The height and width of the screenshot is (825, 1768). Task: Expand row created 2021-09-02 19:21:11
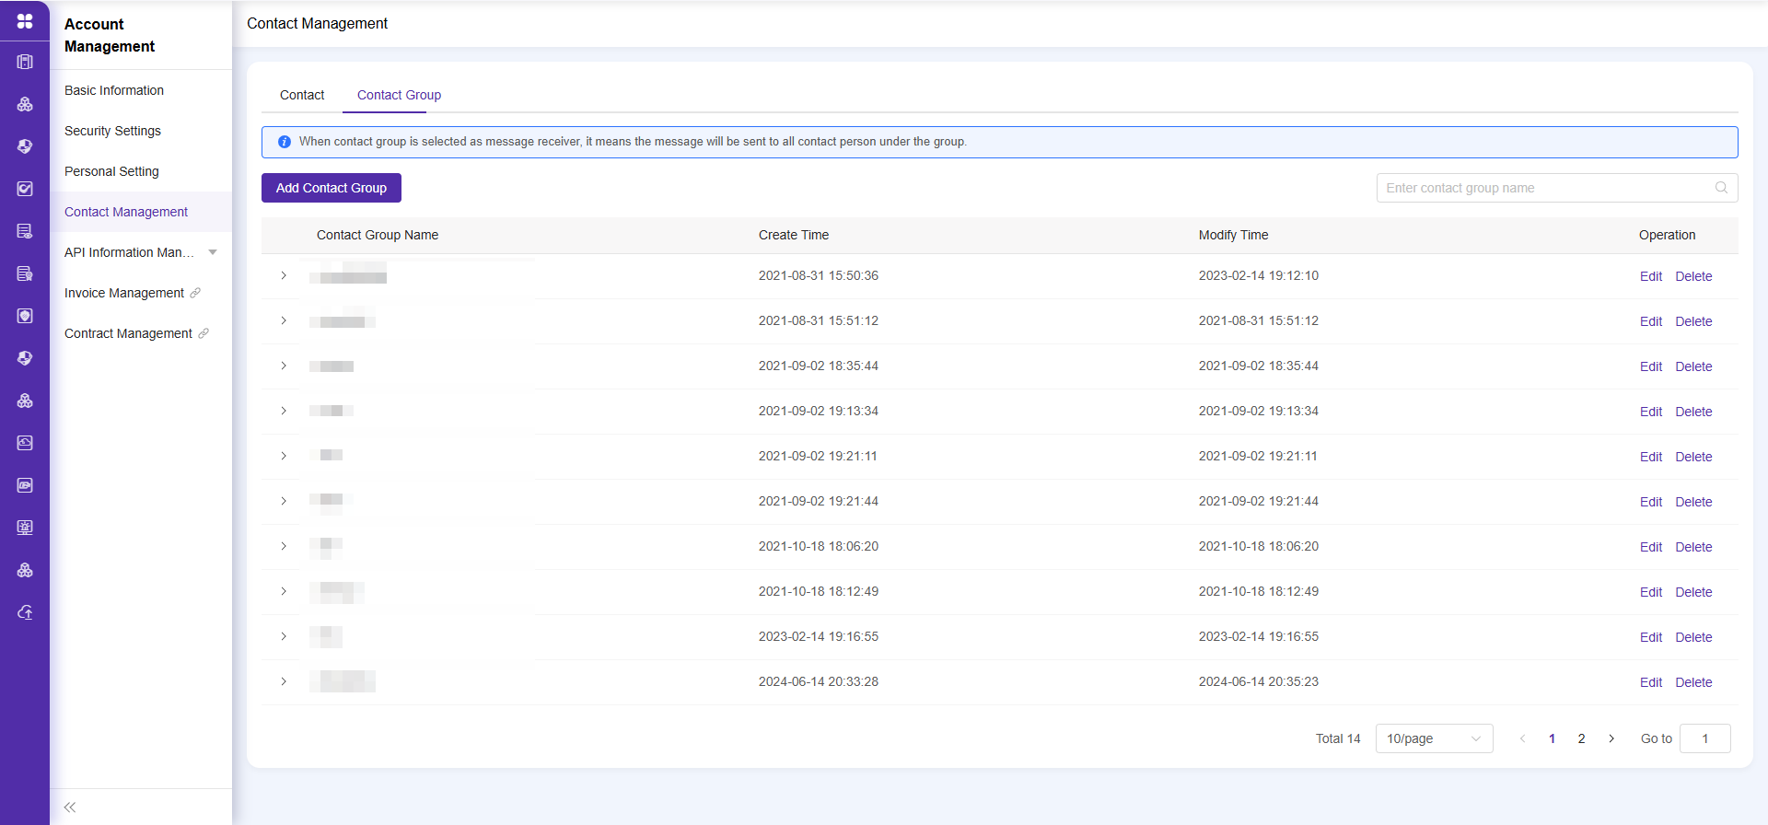284,456
